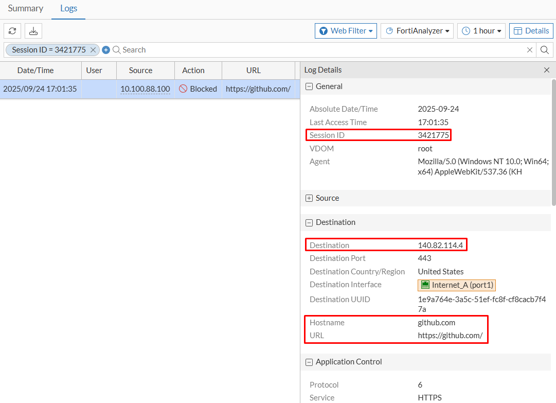
Task: Click the Internet_A (port1) interface icon
Action: click(426, 285)
